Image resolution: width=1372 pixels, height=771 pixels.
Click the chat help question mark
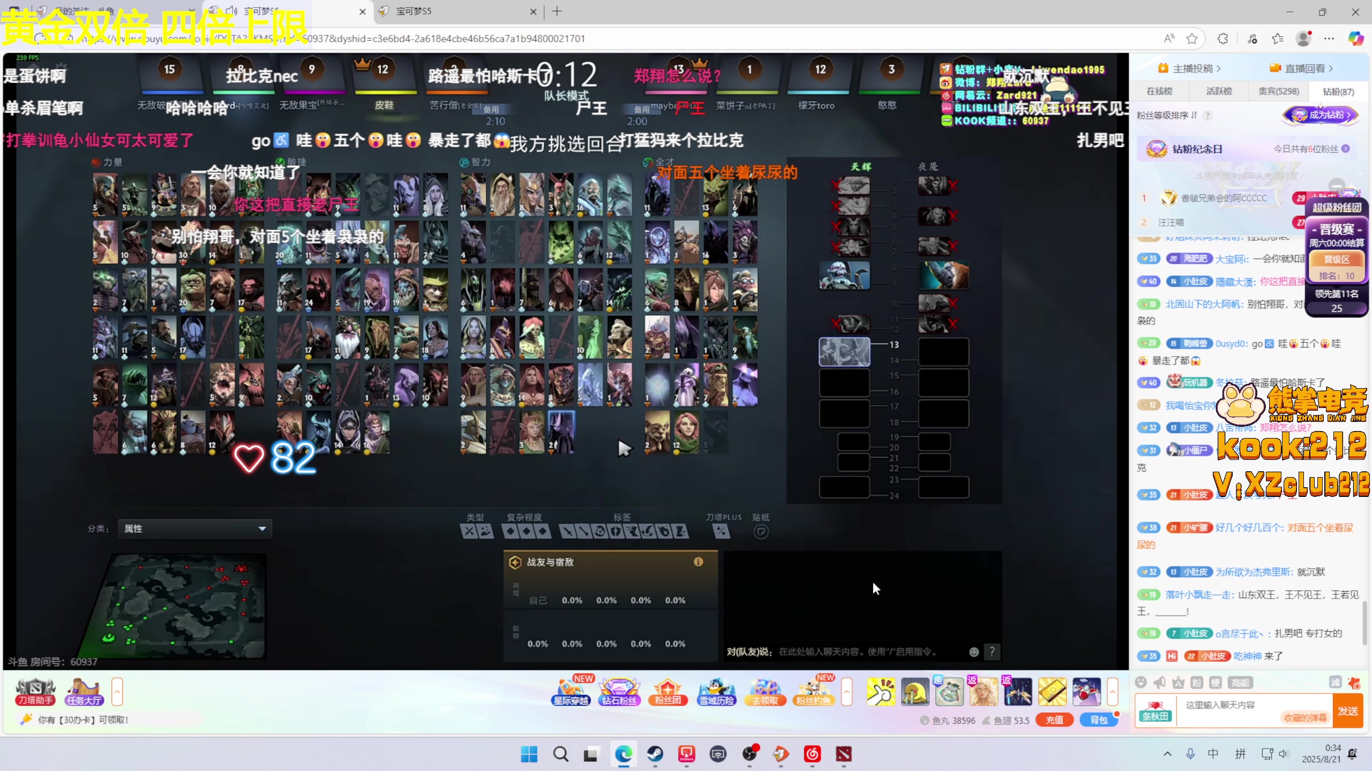pos(992,652)
